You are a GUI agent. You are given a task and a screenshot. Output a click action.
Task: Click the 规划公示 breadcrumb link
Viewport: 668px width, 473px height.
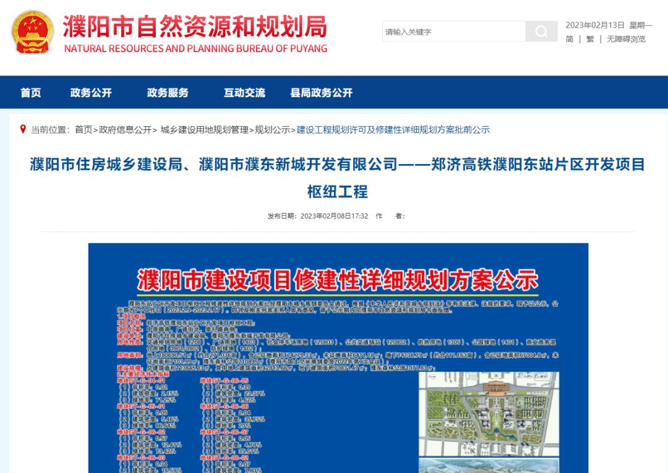[272, 129]
